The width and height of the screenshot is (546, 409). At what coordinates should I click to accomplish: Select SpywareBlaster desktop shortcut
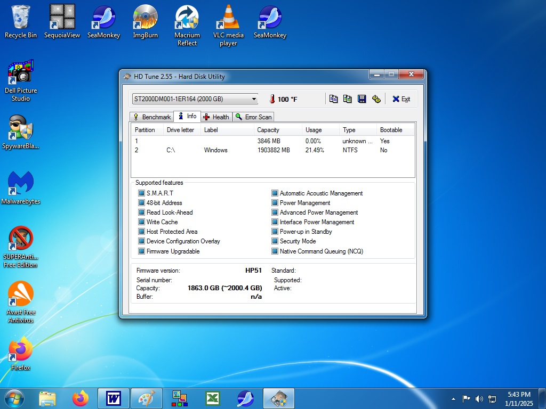click(x=21, y=132)
